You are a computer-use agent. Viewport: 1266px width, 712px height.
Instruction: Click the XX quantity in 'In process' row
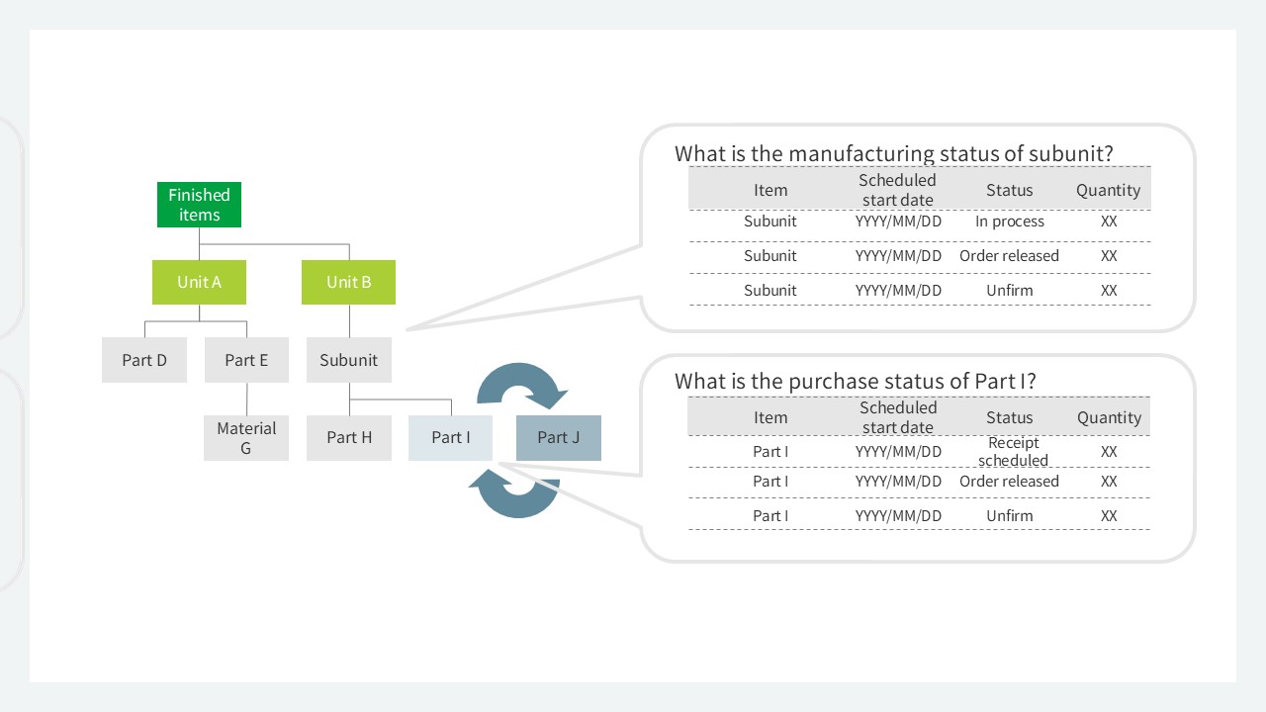click(1109, 222)
